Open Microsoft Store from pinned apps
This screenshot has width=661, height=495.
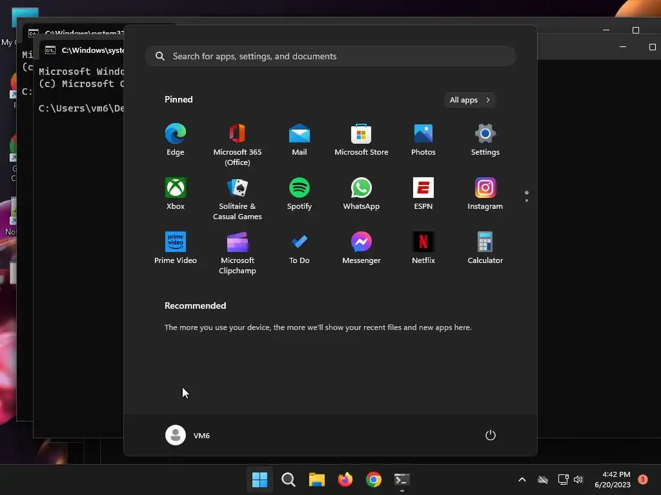pos(361,140)
